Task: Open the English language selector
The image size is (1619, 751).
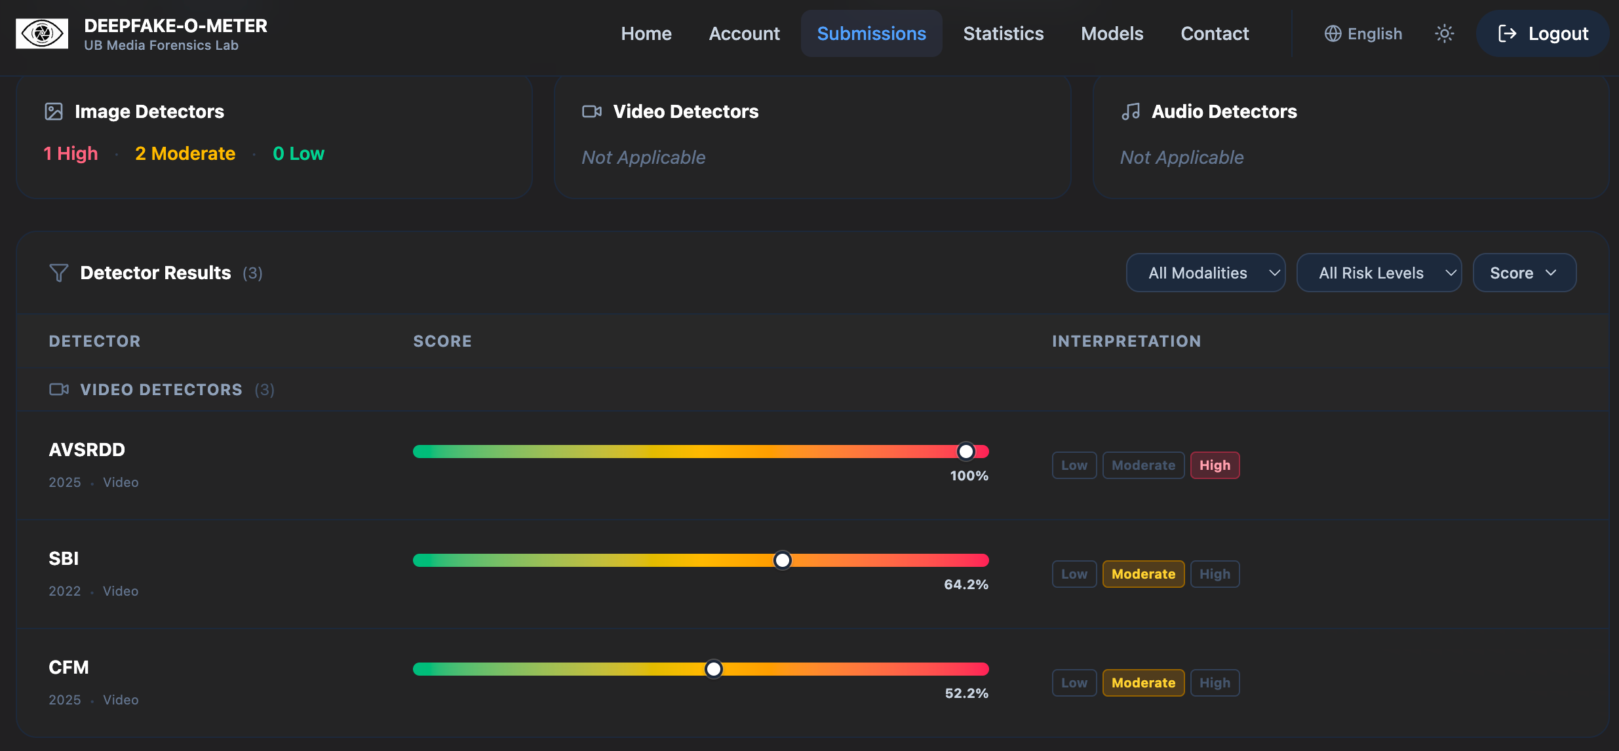Action: click(1363, 33)
